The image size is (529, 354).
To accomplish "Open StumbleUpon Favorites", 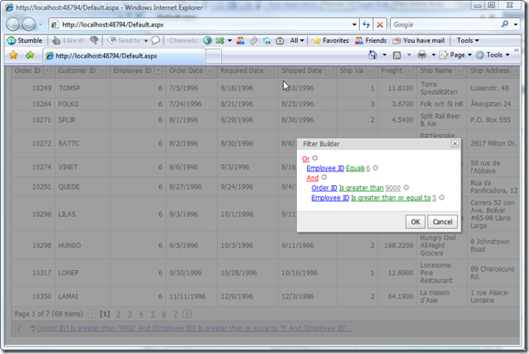I will tap(331, 41).
